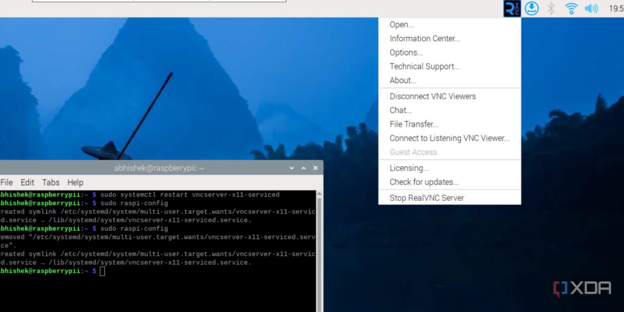The image size is (624, 312).
Task: Close the terminal window
Action: pyautogui.click(x=316, y=168)
